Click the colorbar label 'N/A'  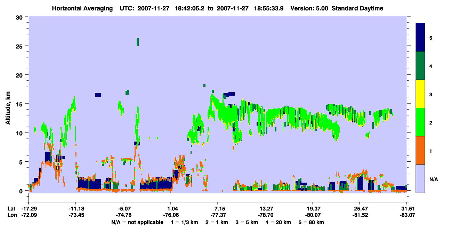[434, 179]
